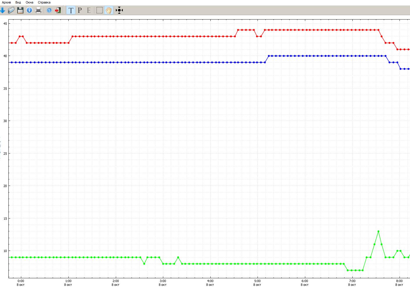Image resolution: width=410 pixels, height=287 pixels.
Task: Toggle the P graph mode button
Action: (x=80, y=10)
